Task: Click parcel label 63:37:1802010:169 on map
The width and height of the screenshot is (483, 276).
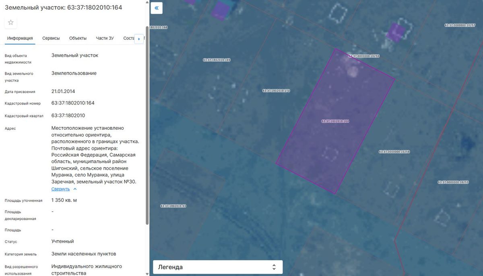Action: (217, 60)
